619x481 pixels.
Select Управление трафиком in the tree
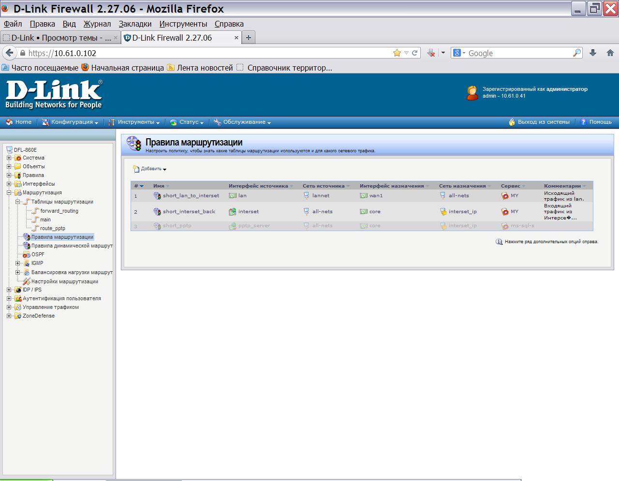tap(51, 307)
